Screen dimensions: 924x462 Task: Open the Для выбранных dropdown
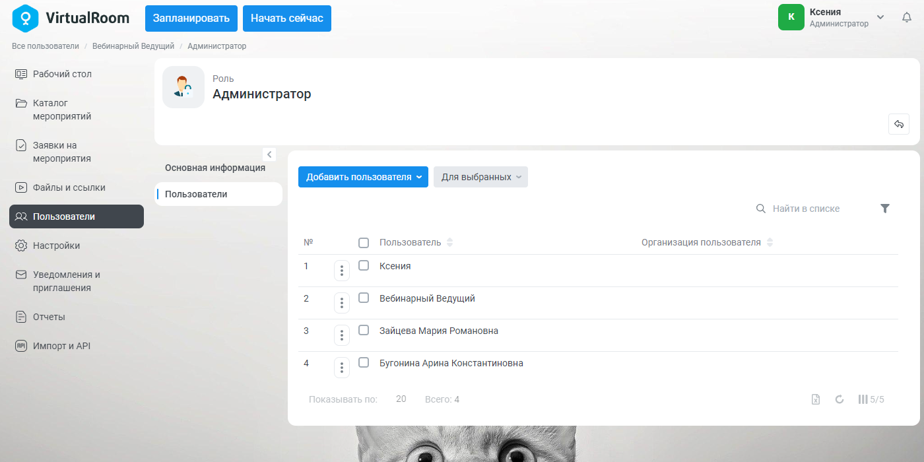click(x=480, y=177)
